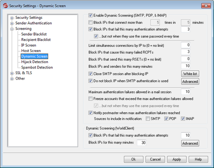This screenshot has height=168, width=214.
Task: Open the Spambot Detection page
Action: point(37,67)
